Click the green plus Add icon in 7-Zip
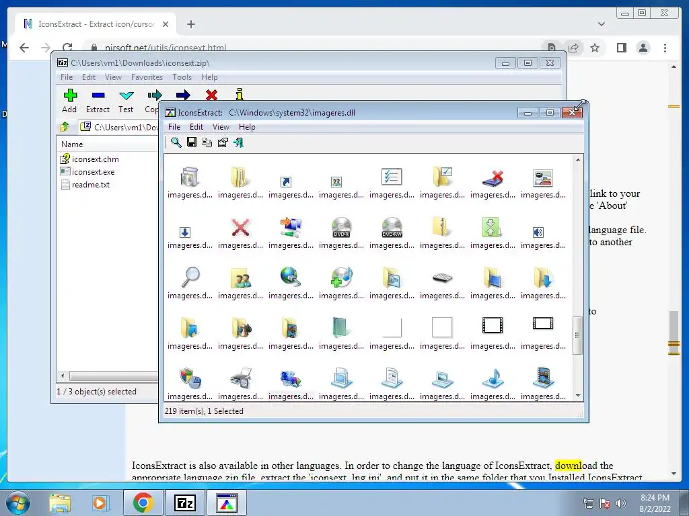The height and width of the screenshot is (516, 689). point(70,95)
